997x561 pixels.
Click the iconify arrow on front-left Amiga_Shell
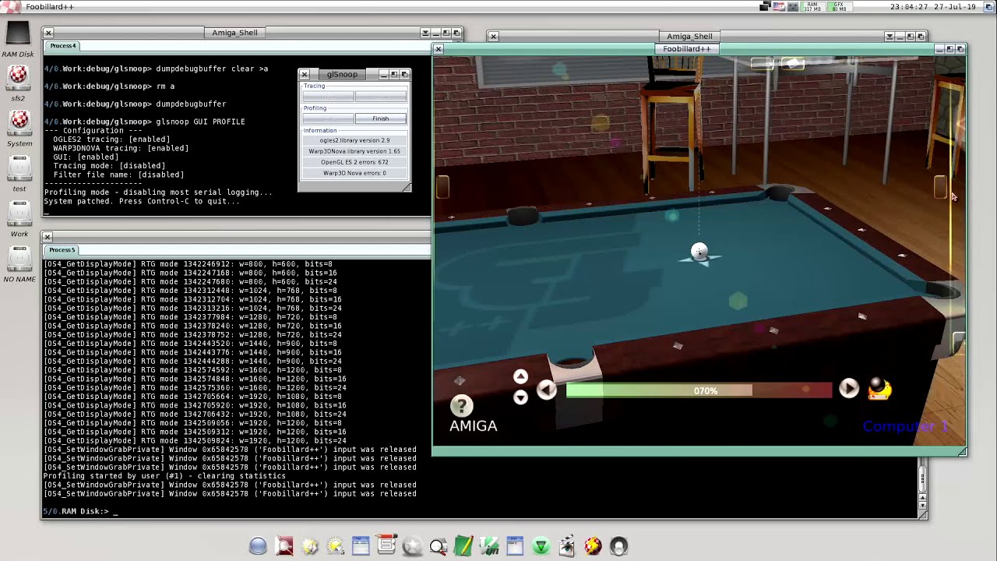[x=425, y=33]
